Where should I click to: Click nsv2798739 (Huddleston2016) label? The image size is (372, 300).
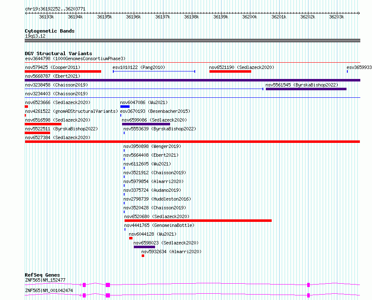[x=157, y=199]
